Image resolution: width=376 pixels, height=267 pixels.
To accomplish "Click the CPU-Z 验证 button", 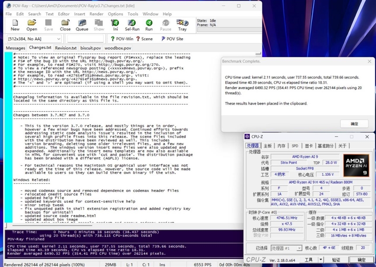I will click(x=336, y=259).
